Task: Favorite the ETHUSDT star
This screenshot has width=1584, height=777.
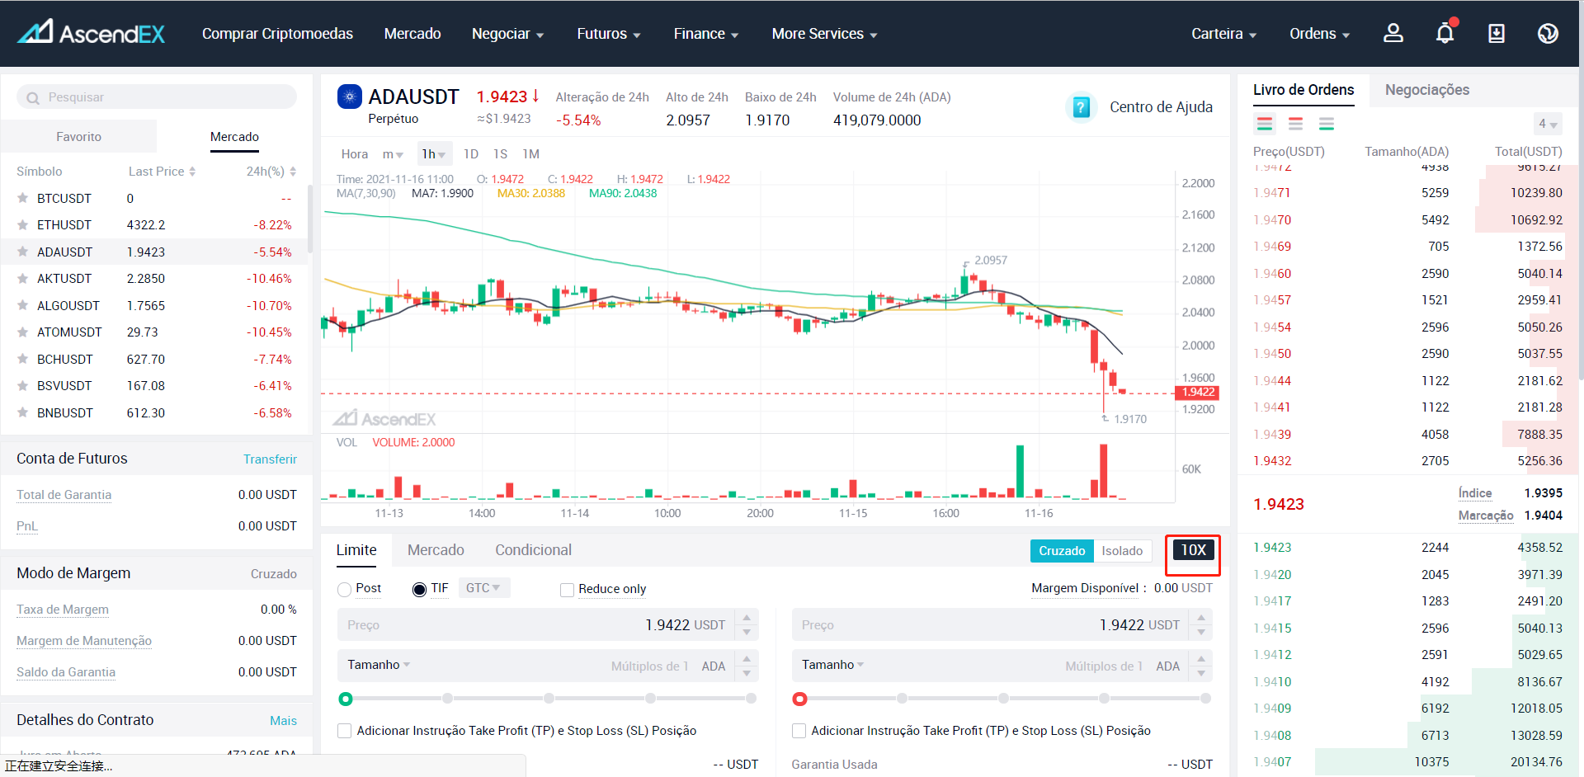Action: click(23, 224)
